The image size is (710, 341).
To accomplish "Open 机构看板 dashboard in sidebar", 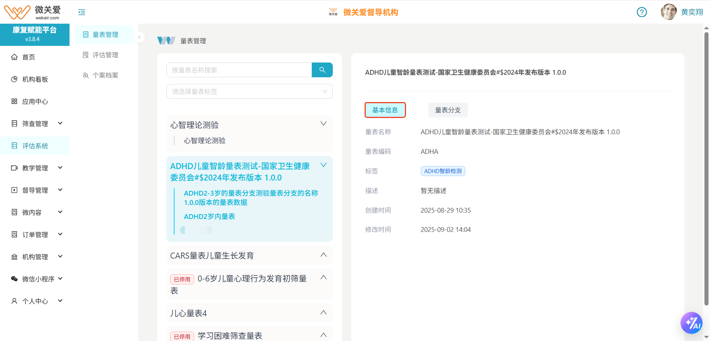I will [35, 79].
